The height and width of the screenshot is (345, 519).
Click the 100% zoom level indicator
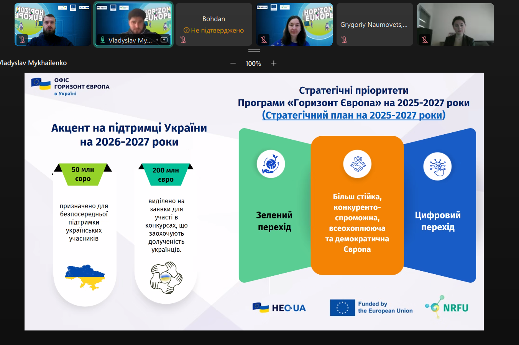(253, 63)
